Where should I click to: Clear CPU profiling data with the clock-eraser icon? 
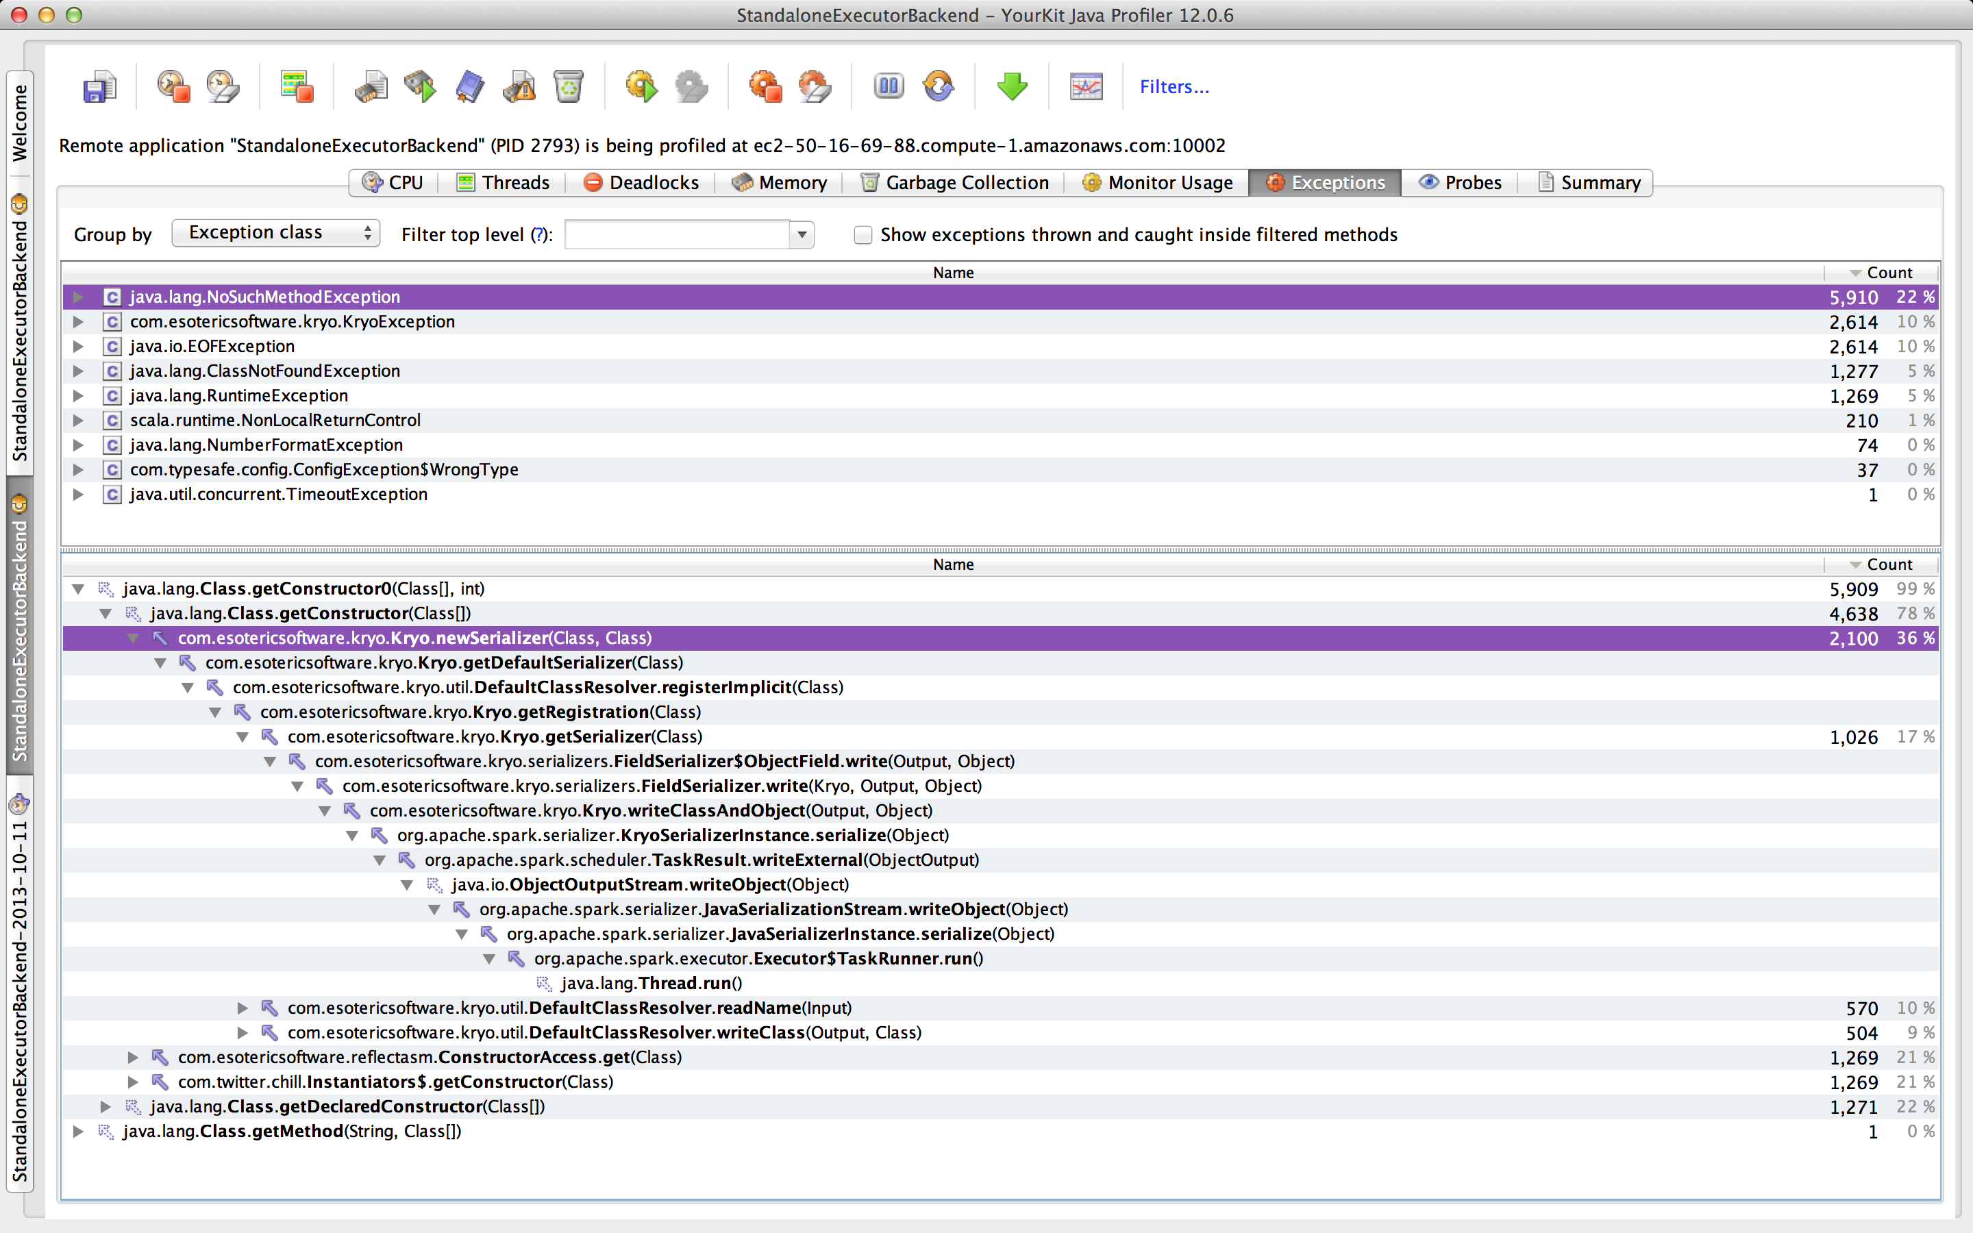point(223,86)
